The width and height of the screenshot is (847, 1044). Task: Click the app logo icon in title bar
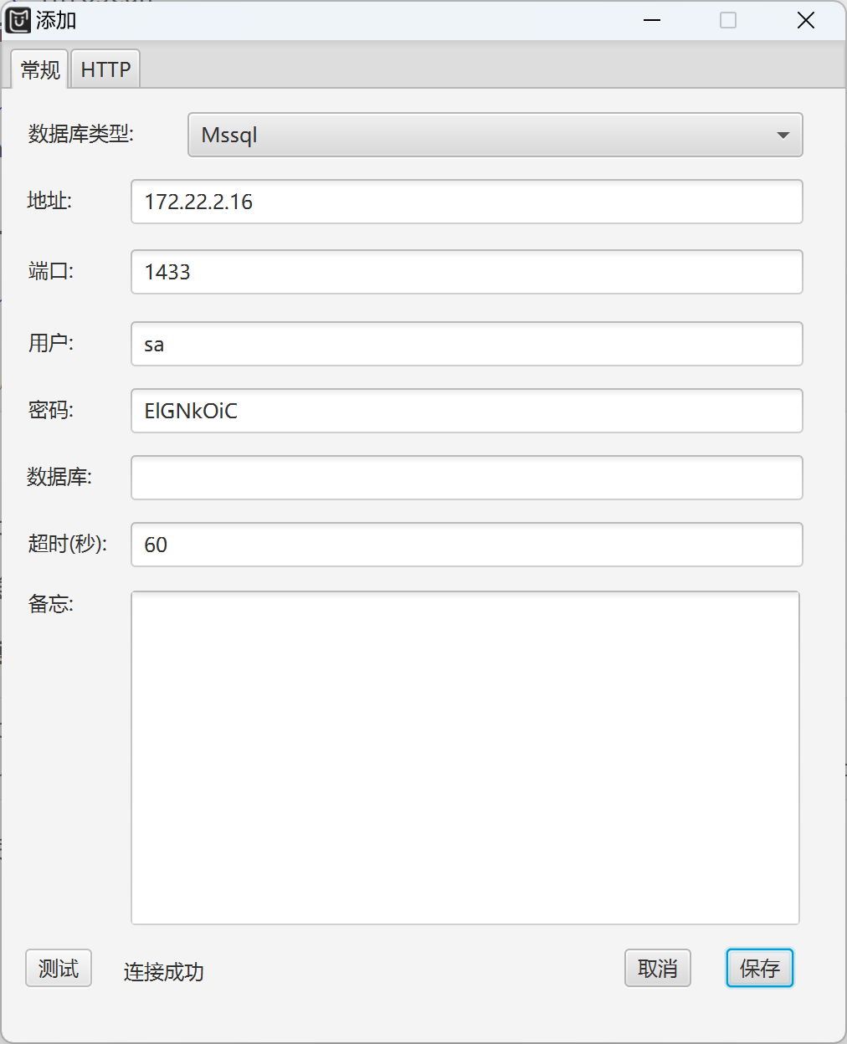point(18,20)
